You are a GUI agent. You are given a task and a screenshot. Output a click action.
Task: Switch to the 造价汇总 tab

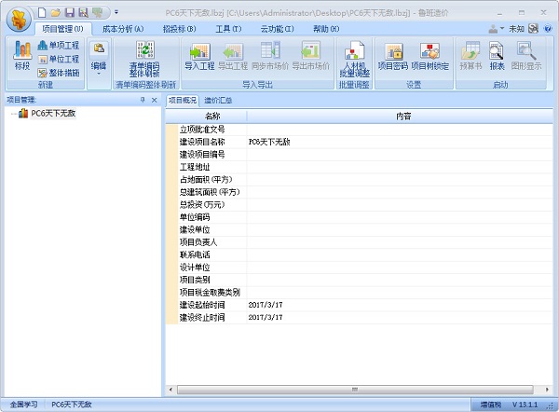pyautogui.click(x=218, y=101)
